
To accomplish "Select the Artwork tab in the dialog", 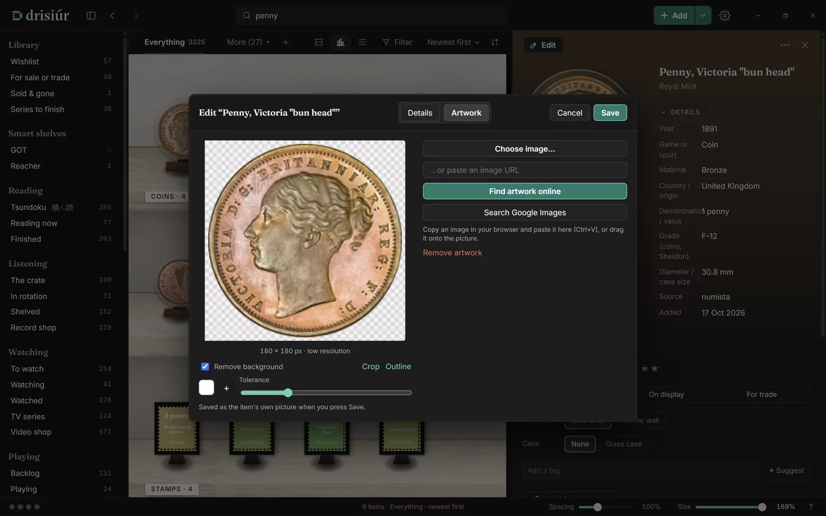I will point(466,113).
